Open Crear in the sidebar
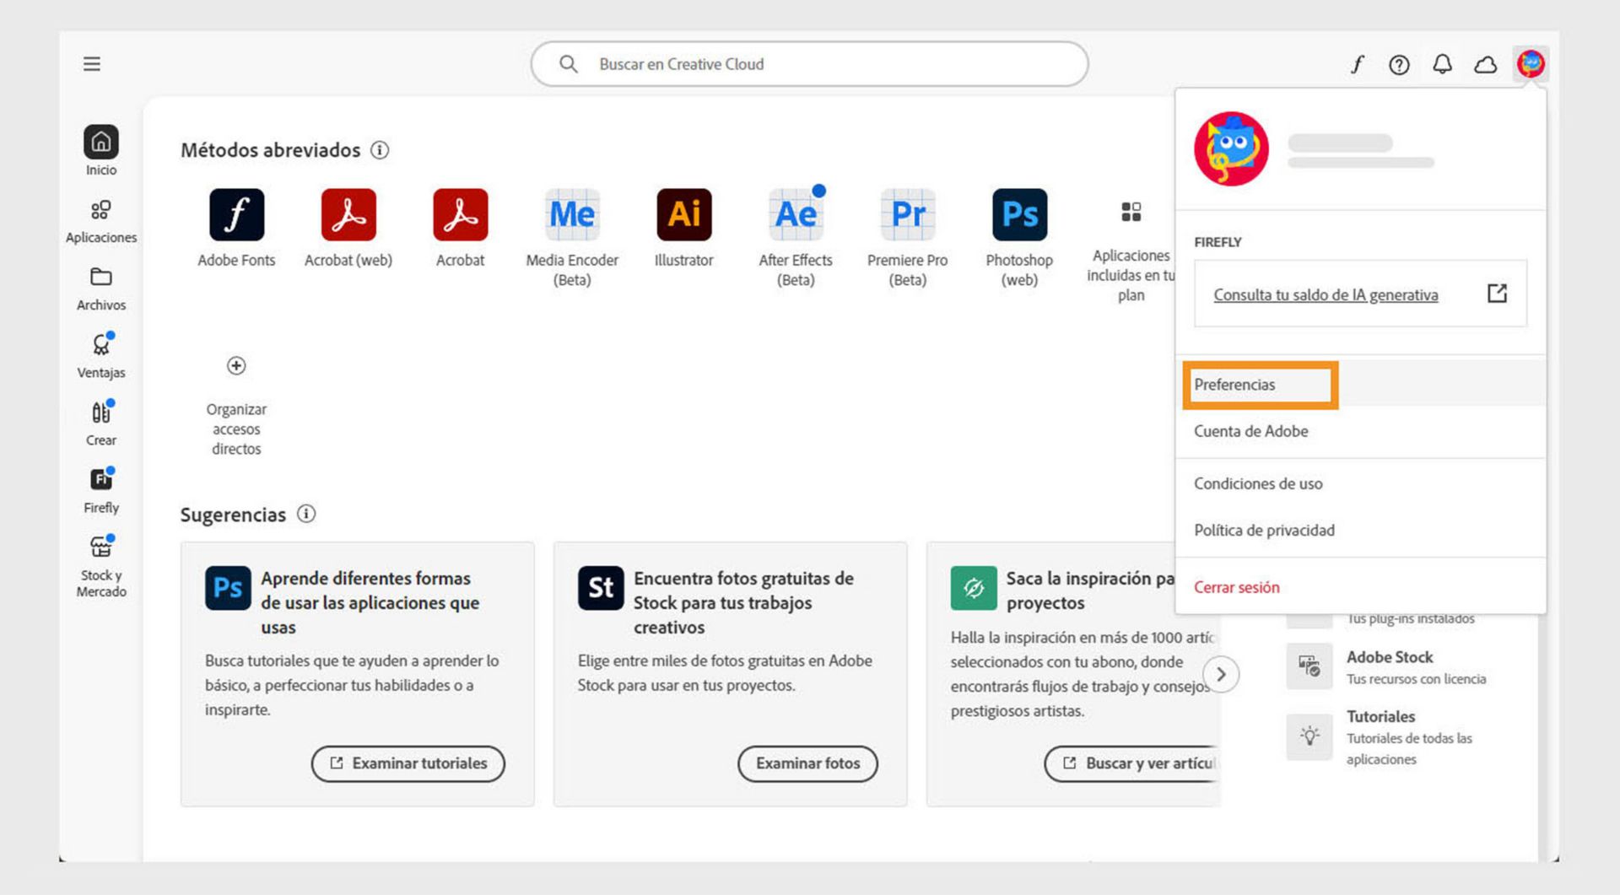1620x895 pixels. (101, 423)
